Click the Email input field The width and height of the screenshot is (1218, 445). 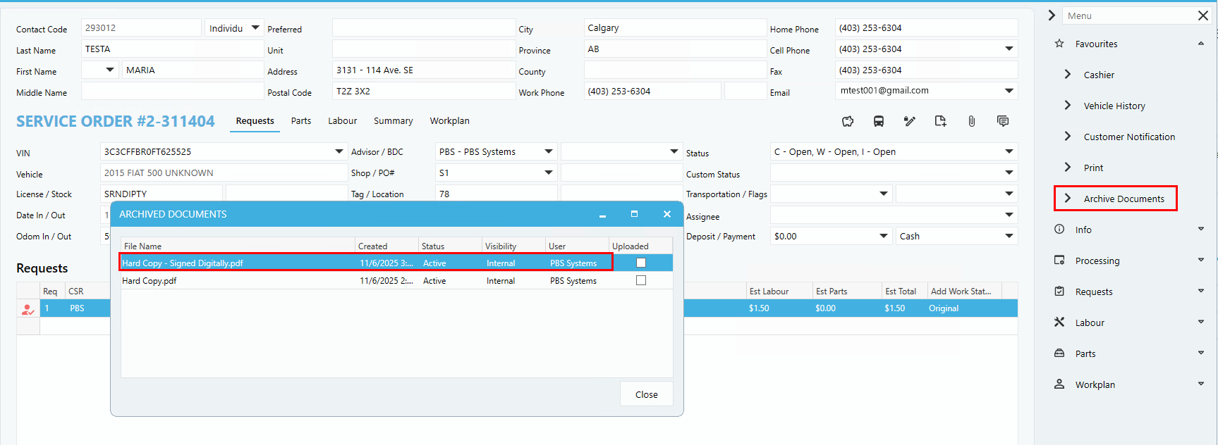(x=917, y=91)
